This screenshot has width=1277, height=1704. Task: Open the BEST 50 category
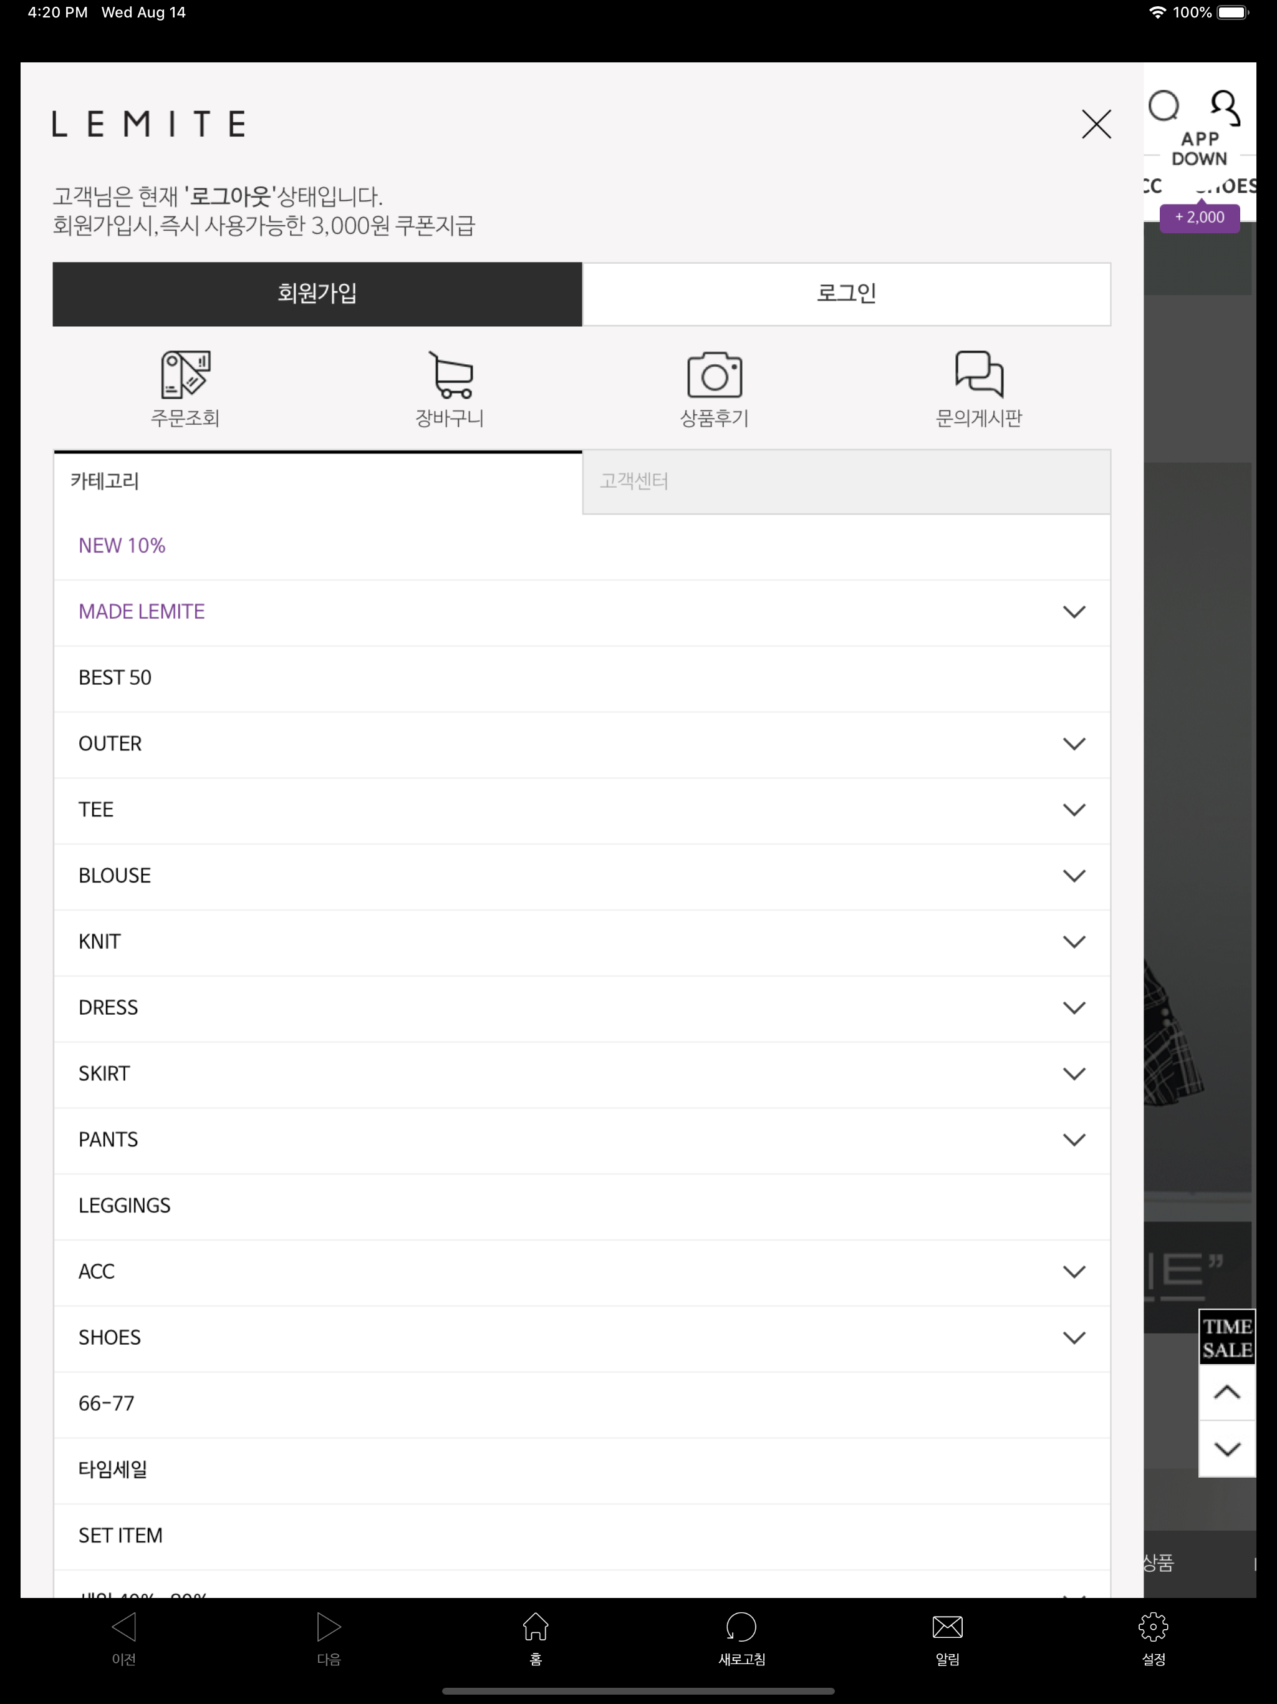tap(582, 678)
